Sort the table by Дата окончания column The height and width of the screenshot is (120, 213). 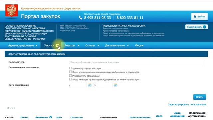[177, 115]
